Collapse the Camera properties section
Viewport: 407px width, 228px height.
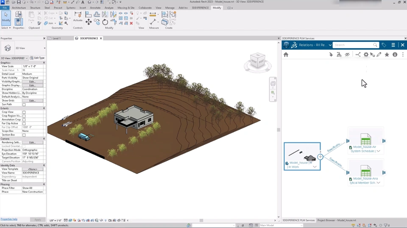pos(44,139)
